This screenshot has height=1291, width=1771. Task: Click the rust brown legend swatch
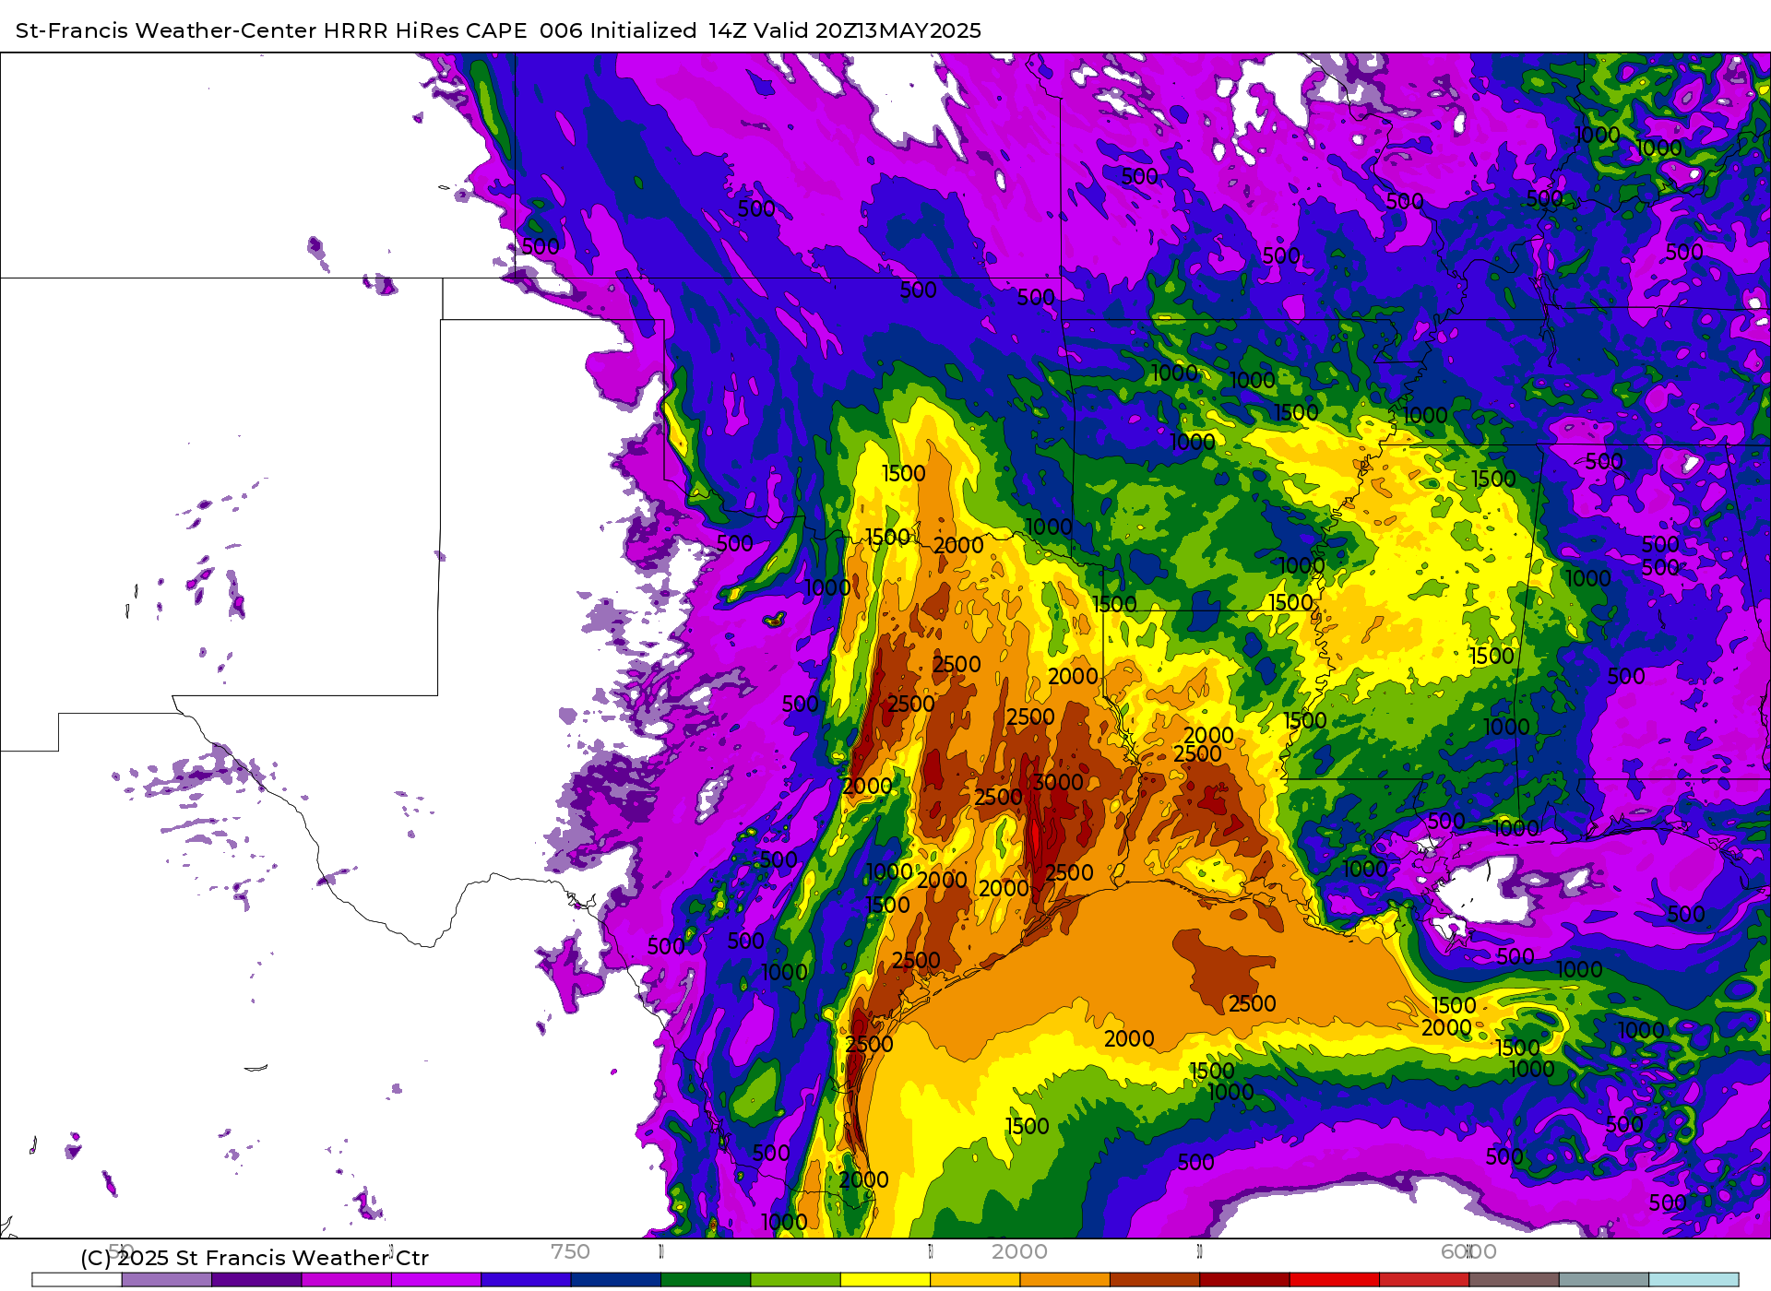point(1155,1280)
